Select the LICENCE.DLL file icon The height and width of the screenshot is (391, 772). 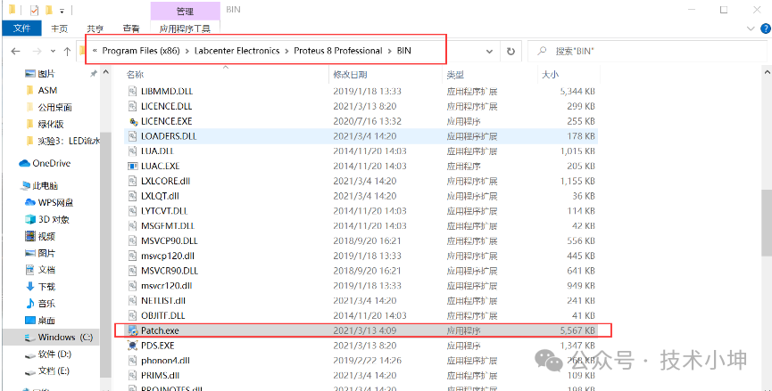(132, 106)
